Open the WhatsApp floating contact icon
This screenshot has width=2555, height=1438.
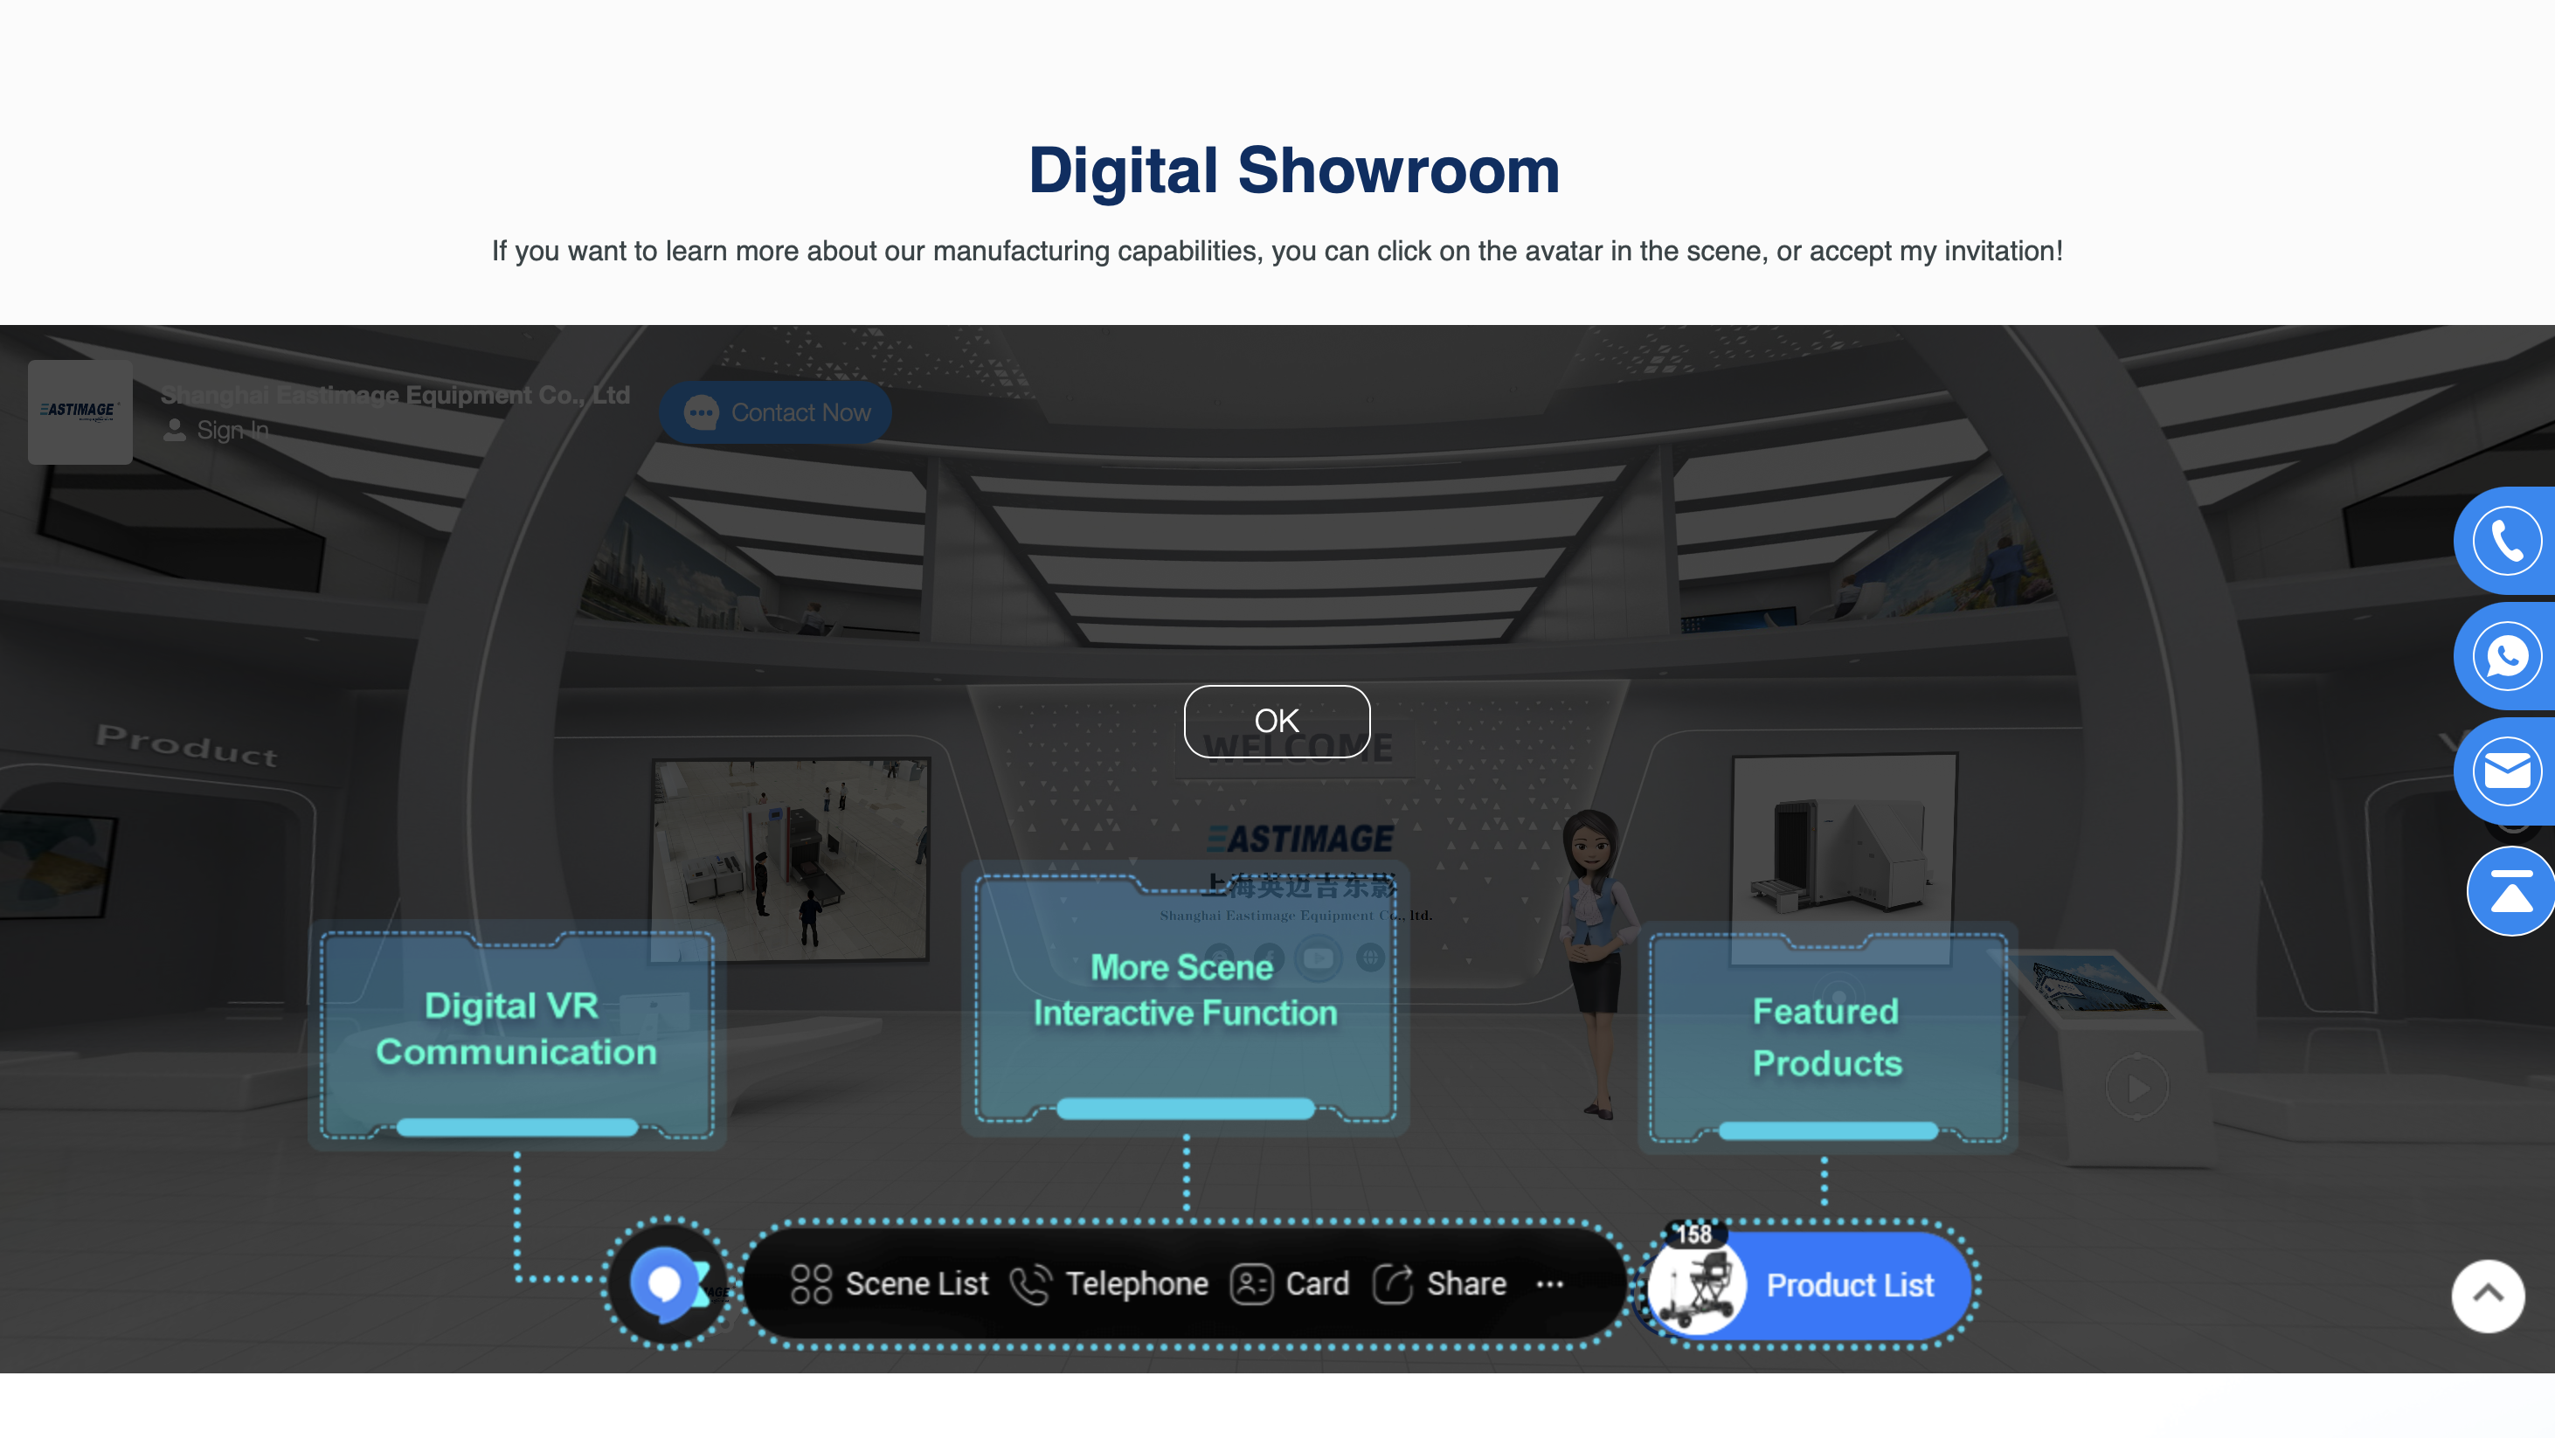click(x=2506, y=655)
